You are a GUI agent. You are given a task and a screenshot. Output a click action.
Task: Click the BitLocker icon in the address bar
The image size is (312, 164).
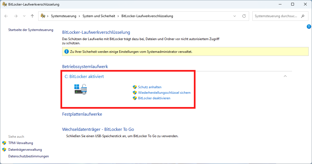coord(43,16)
